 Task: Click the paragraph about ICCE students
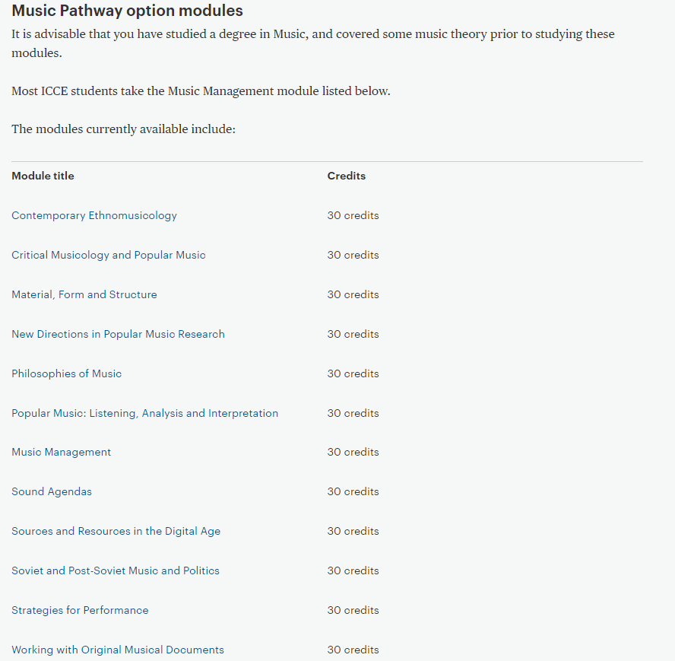point(201,91)
